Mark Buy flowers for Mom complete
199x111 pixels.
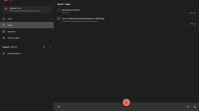point(59,10)
